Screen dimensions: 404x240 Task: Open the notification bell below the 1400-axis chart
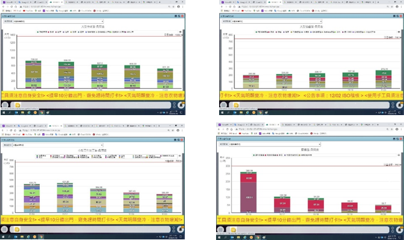181,105
